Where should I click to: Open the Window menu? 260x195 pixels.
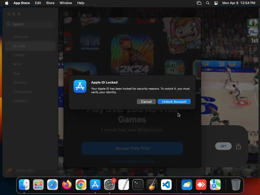tap(66, 3)
